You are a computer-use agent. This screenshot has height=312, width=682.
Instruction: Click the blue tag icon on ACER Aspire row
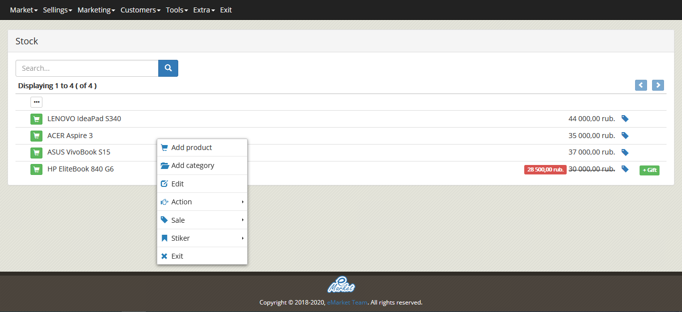pyautogui.click(x=625, y=136)
